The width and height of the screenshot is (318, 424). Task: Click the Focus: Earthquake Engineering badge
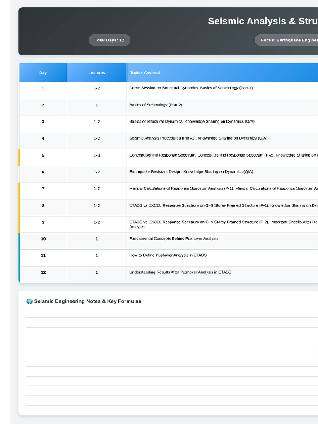[287, 40]
